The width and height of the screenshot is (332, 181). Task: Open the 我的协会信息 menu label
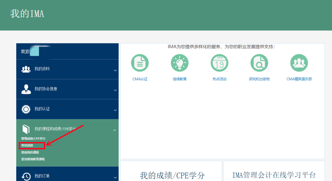(x=46, y=89)
